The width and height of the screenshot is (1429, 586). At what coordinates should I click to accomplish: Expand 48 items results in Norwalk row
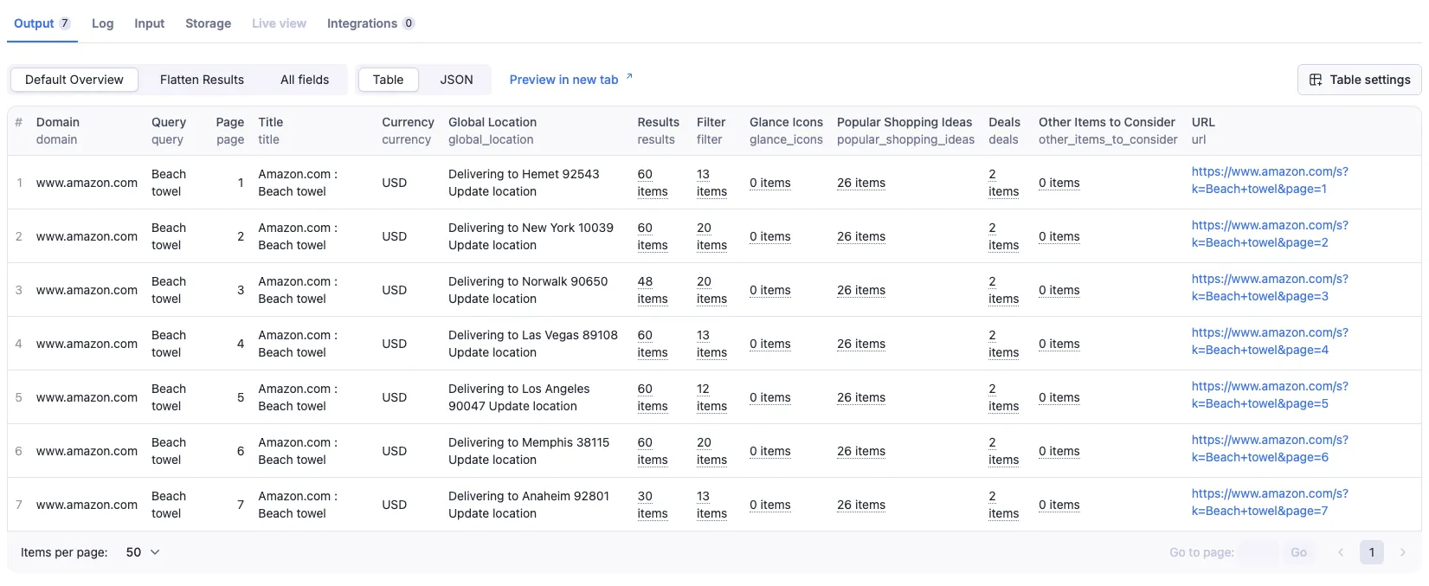653,290
